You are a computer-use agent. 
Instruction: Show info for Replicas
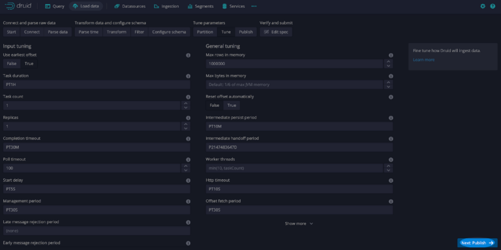coord(188,118)
